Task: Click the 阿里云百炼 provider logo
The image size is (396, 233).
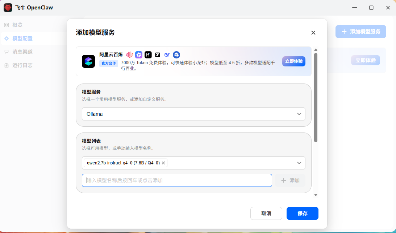Action: point(88,61)
